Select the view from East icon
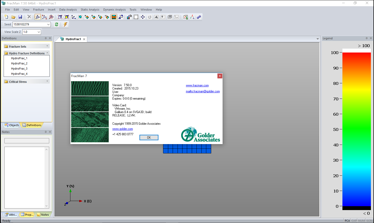The height and width of the screenshot is (223, 374). click(x=100, y=17)
